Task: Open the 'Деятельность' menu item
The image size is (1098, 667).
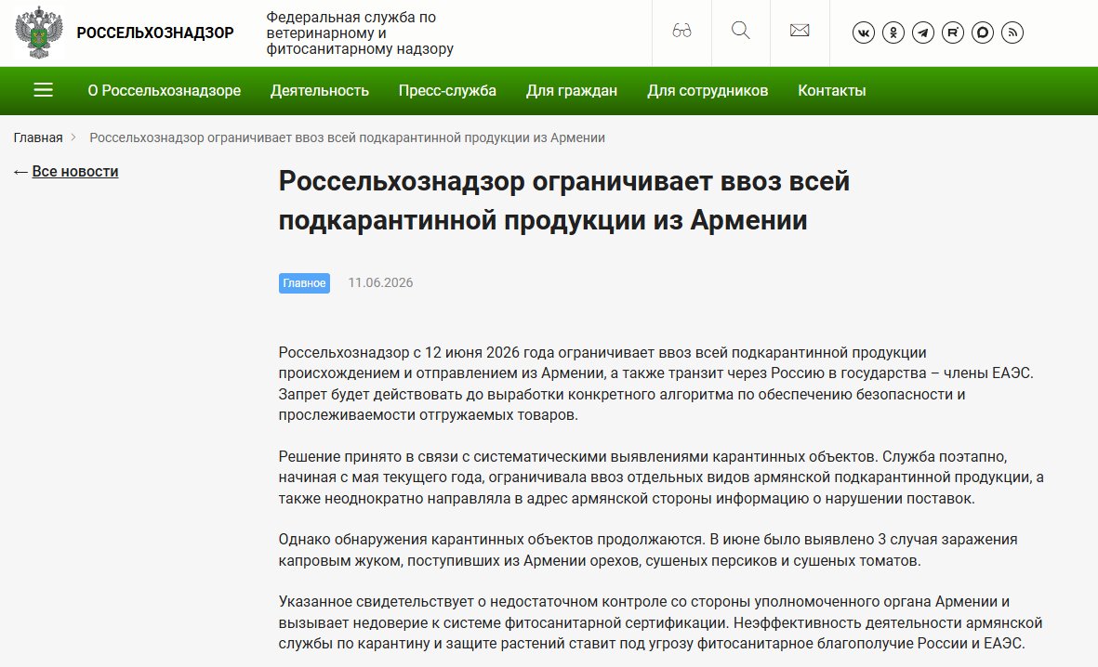Action: click(x=319, y=90)
